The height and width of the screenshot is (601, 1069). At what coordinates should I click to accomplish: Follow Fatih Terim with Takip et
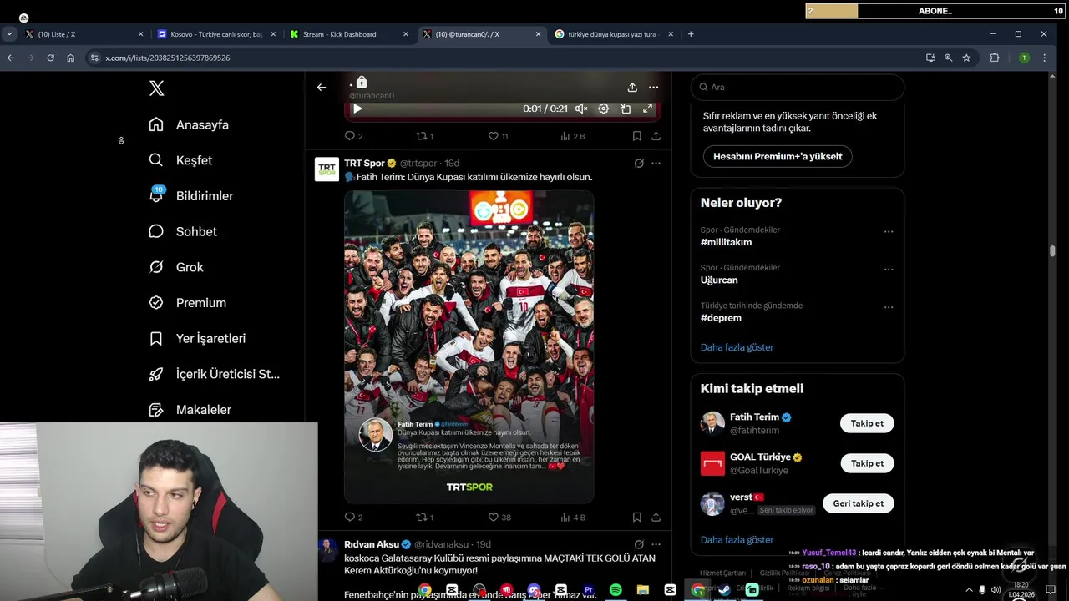coord(867,423)
